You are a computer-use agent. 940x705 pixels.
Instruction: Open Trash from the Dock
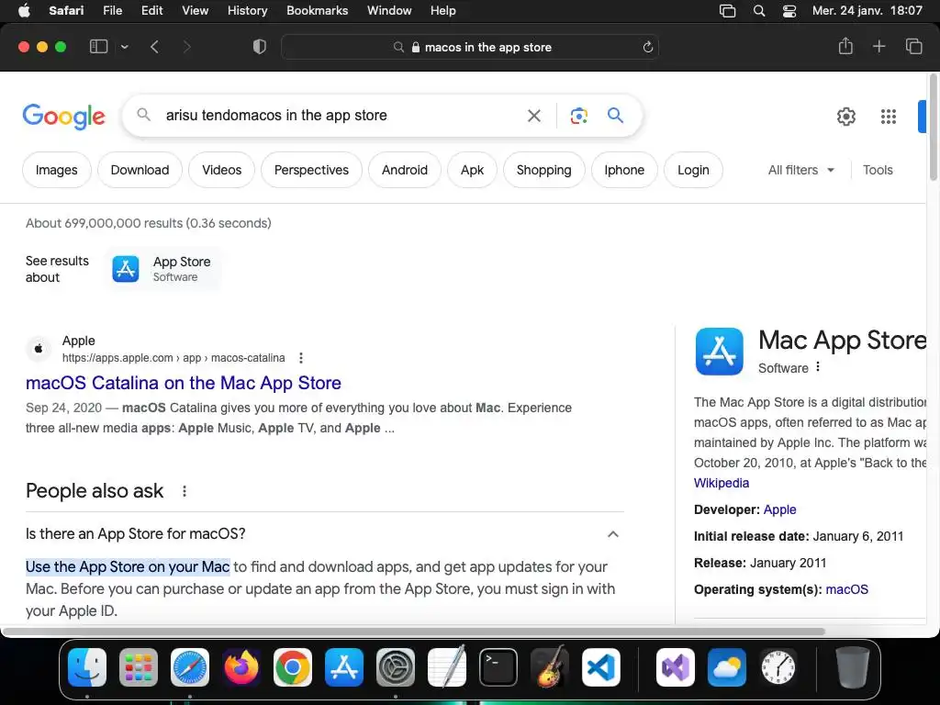(852, 667)
